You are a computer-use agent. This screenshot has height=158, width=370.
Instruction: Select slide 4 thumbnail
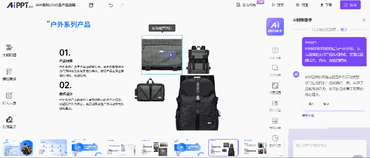(x=120, y=147)
